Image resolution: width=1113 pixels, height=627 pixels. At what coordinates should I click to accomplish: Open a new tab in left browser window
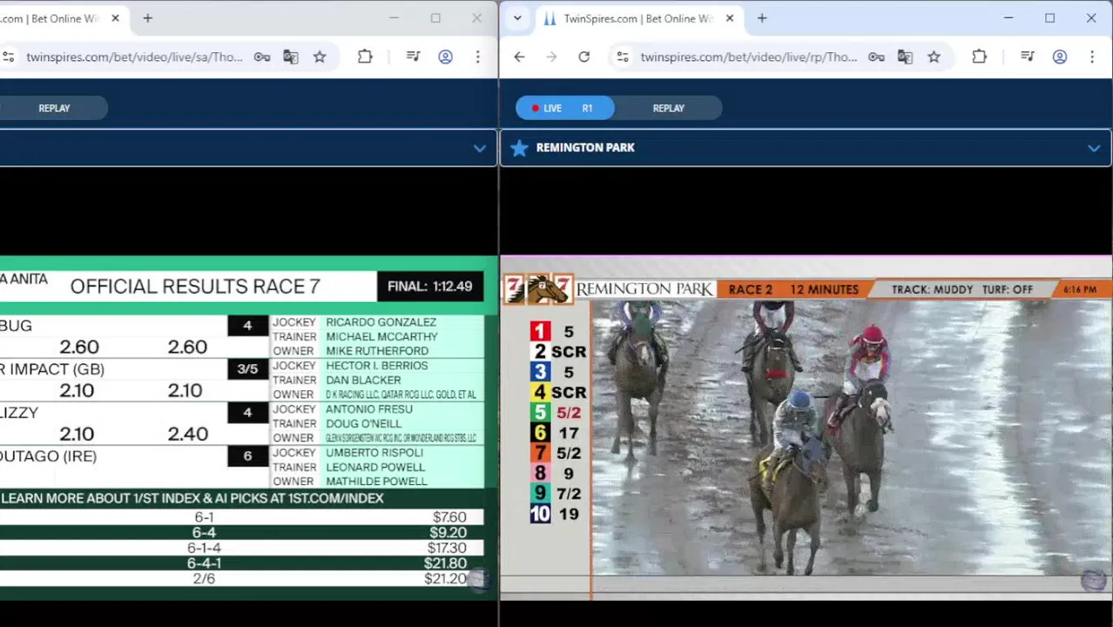point(147,18)
